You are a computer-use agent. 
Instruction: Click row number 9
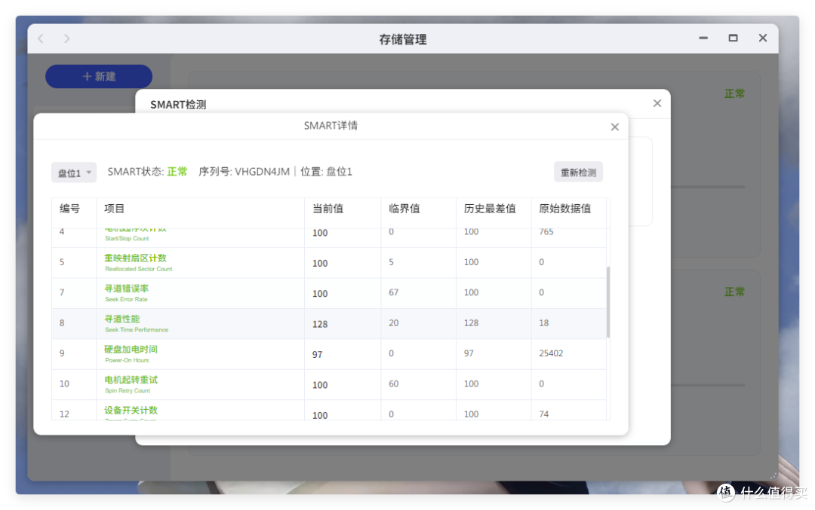62,353
